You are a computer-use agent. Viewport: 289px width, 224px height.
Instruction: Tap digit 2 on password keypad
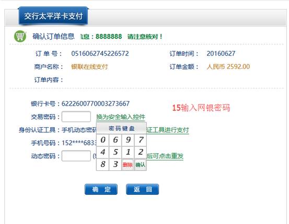141,152
